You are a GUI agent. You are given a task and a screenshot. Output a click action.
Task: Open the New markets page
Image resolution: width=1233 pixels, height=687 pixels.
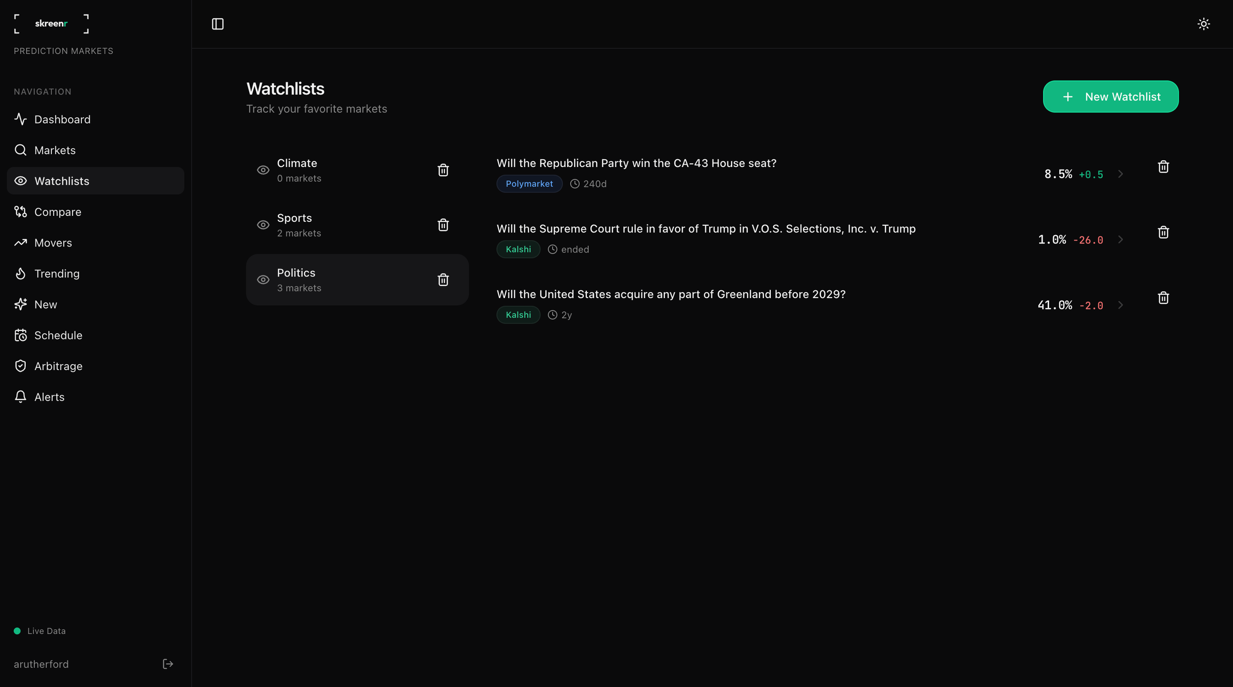click(x=96, y=304)
